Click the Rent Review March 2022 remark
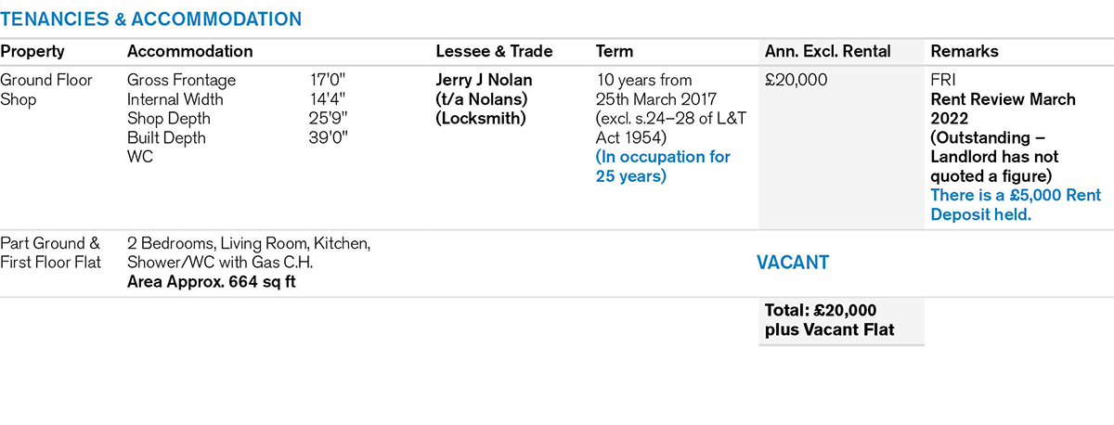 (1003, 109)
